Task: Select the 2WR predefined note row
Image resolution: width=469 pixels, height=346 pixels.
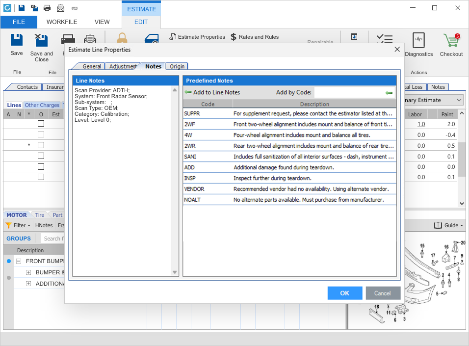Action: (x=289, y=146)
